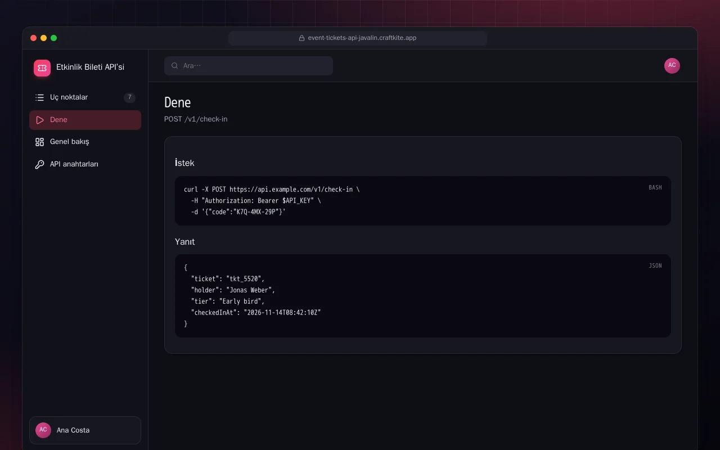Screen dimensions: 720x450
Task: Click the Etkinlik Bileti API'si title
Action: pyautogui.click(x=90, y=67)
